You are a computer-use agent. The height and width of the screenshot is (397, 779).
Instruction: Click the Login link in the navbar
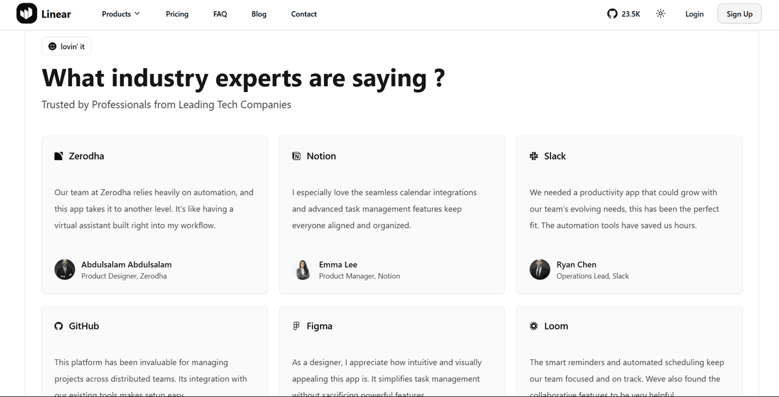694,14
